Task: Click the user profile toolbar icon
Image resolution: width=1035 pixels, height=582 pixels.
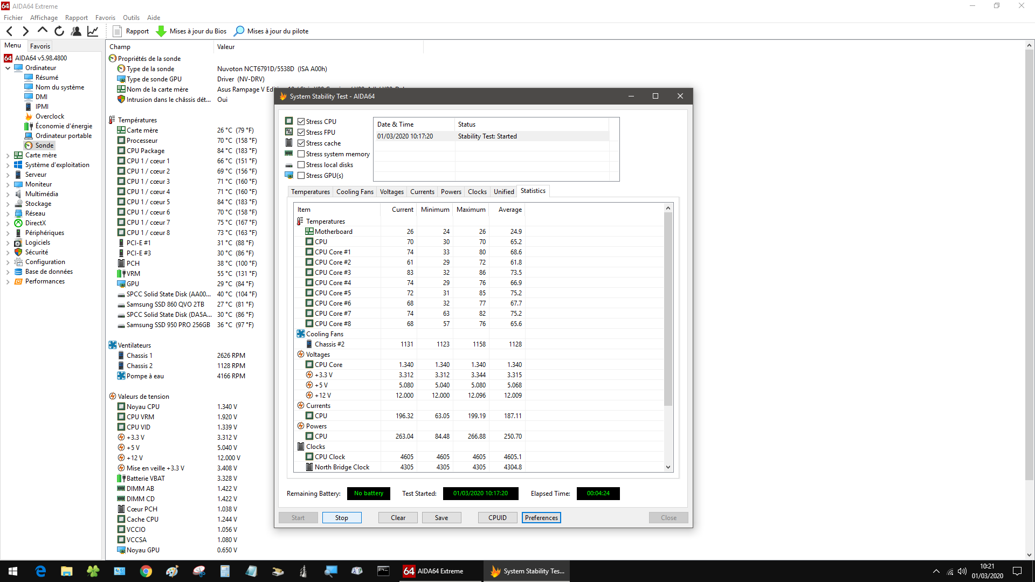Action: coord(75,31)
